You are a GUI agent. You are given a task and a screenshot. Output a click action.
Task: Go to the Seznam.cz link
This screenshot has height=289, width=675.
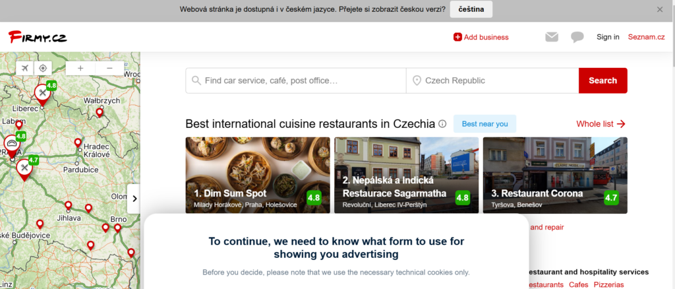point(646,37)
